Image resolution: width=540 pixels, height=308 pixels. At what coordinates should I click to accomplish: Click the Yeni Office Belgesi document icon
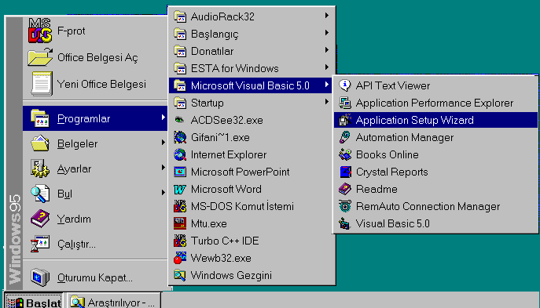pos(42,83)
